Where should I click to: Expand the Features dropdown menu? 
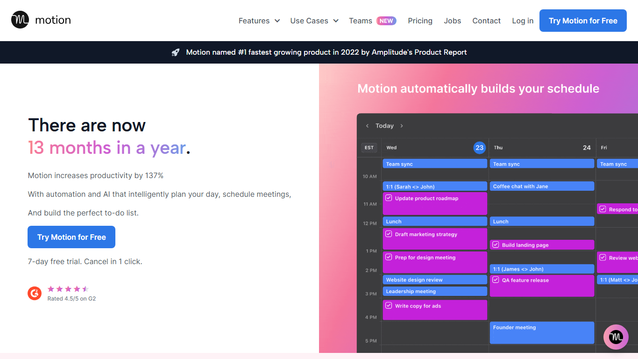pos(259,21)
